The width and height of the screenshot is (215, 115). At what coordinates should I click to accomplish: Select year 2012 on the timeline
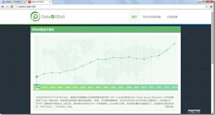click(159, 88)
